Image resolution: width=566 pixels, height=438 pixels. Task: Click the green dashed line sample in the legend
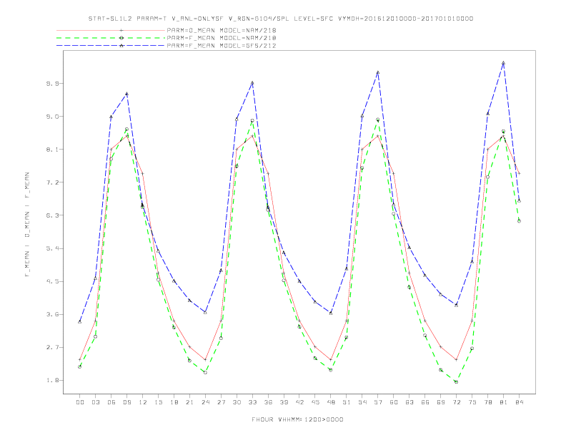coord(111,38)
